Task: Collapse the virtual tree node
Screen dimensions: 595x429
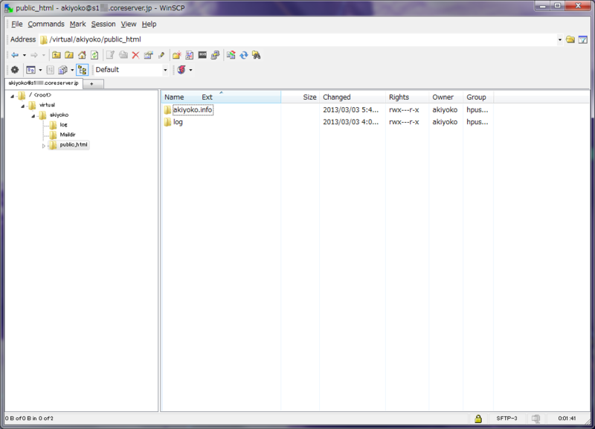Action: tap(23, 106)
